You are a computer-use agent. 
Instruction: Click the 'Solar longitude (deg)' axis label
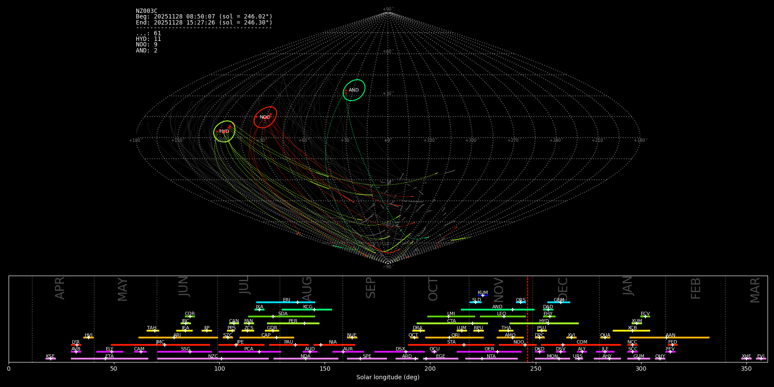coord(388,377)
